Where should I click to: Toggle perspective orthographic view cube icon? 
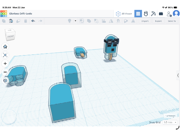(x=5, y=81)
